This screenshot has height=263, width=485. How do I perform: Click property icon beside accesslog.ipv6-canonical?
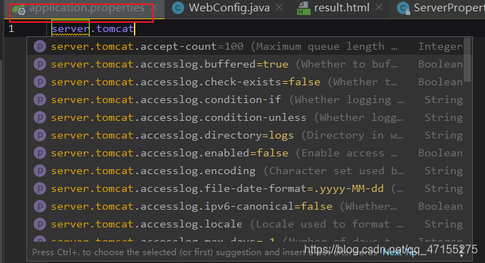40,206
